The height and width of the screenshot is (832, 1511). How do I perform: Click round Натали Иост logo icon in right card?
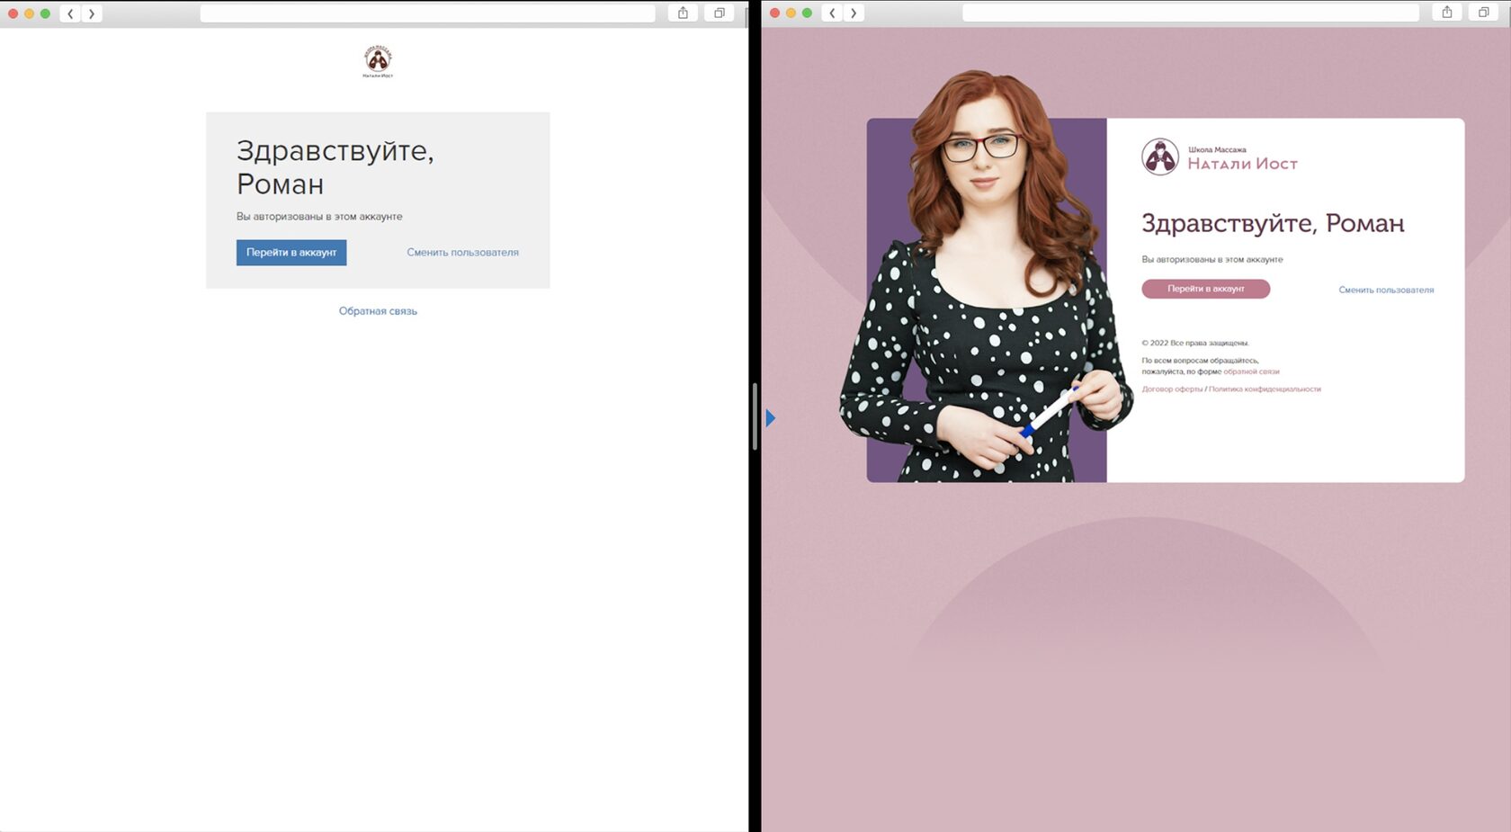tap(1160, 157)
